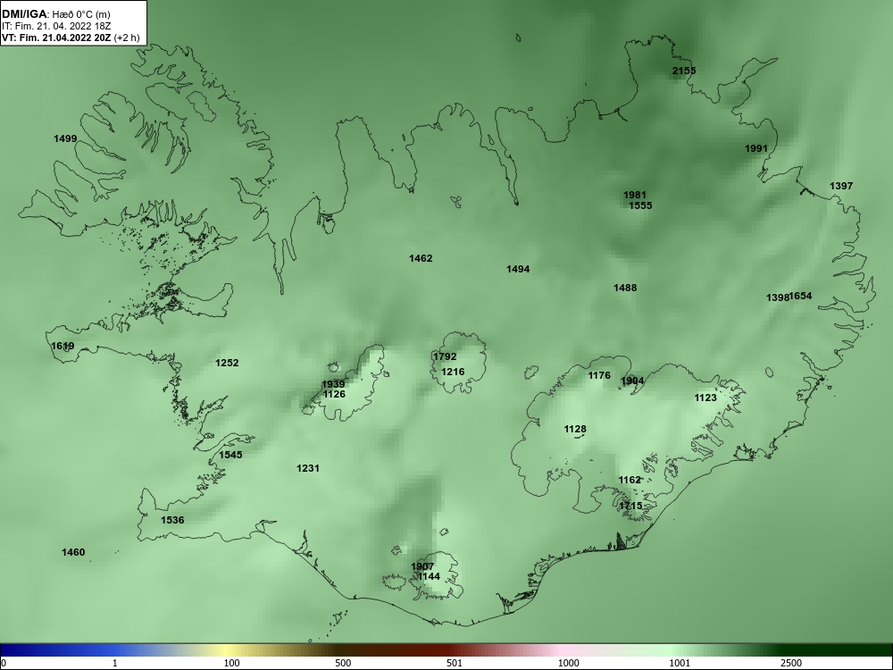Select the 1619 value on Snæfellsnes
Viewport: 893px width, 670px height.
point(63,346)
